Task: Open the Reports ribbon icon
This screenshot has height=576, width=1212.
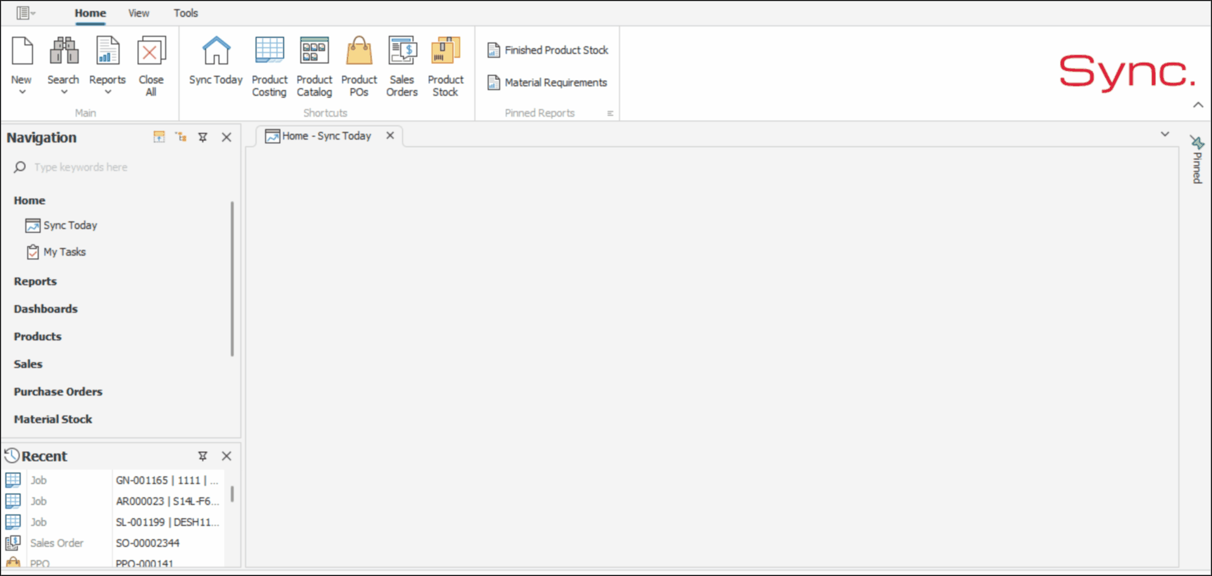Action: coord(107,51)
